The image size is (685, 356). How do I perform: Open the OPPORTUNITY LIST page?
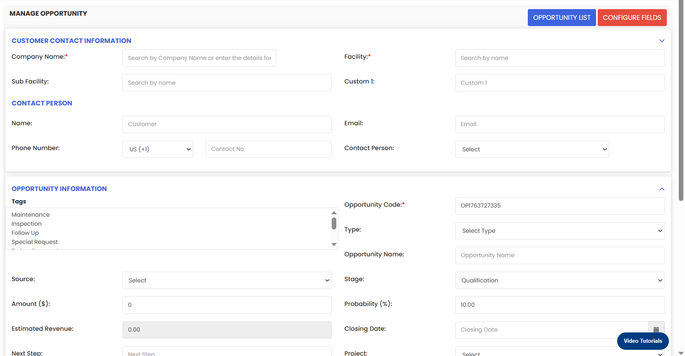pyautogui.click(x=562, y=17)
